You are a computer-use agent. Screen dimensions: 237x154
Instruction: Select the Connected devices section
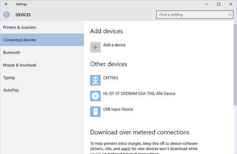[x=42, y=40]
